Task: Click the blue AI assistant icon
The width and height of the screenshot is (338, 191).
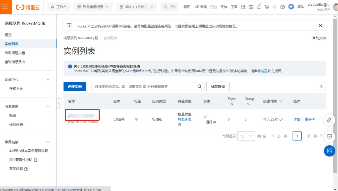Action: point(291,7)
